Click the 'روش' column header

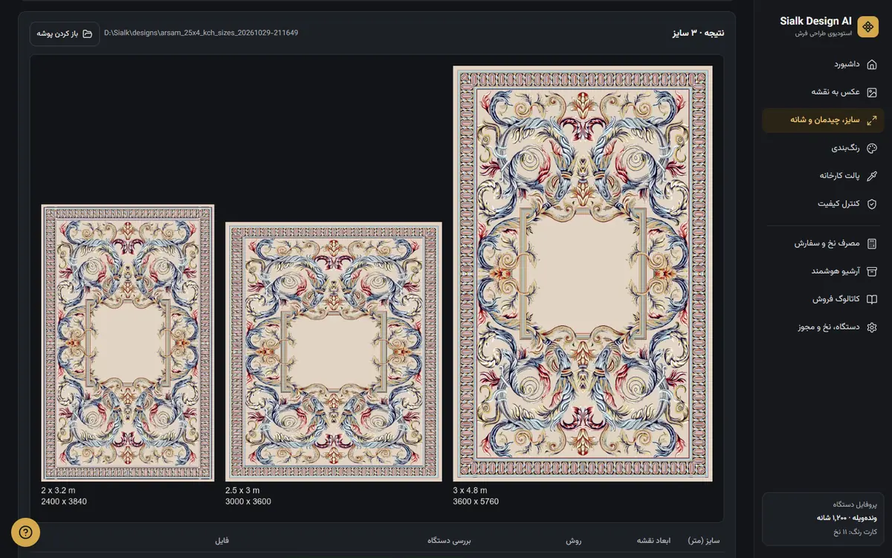(573, 541)
